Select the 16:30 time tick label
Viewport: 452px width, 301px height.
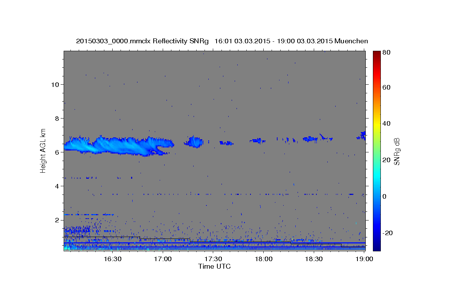[x=112, y=259]
